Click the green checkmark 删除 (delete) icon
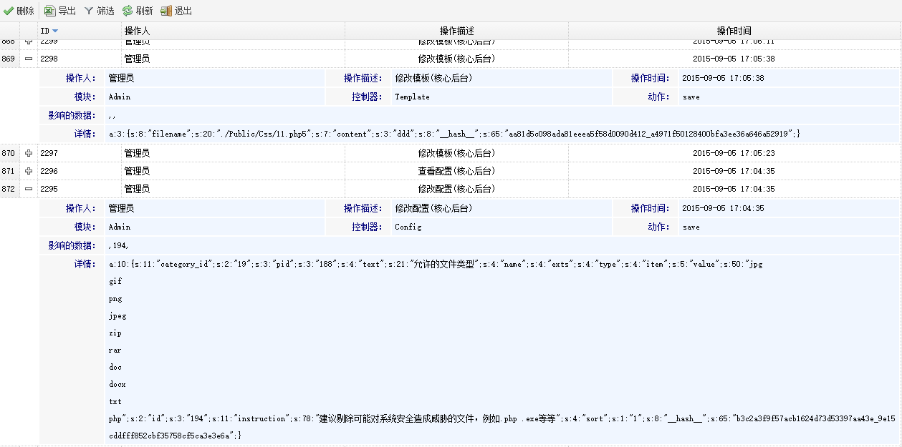 (x=9, y=11)
